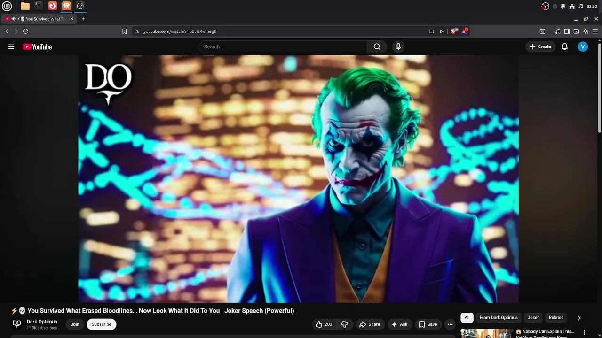Screen dimensions: 602x338
Task: Join the Dark Optimus channel membership
Action: 75,324
